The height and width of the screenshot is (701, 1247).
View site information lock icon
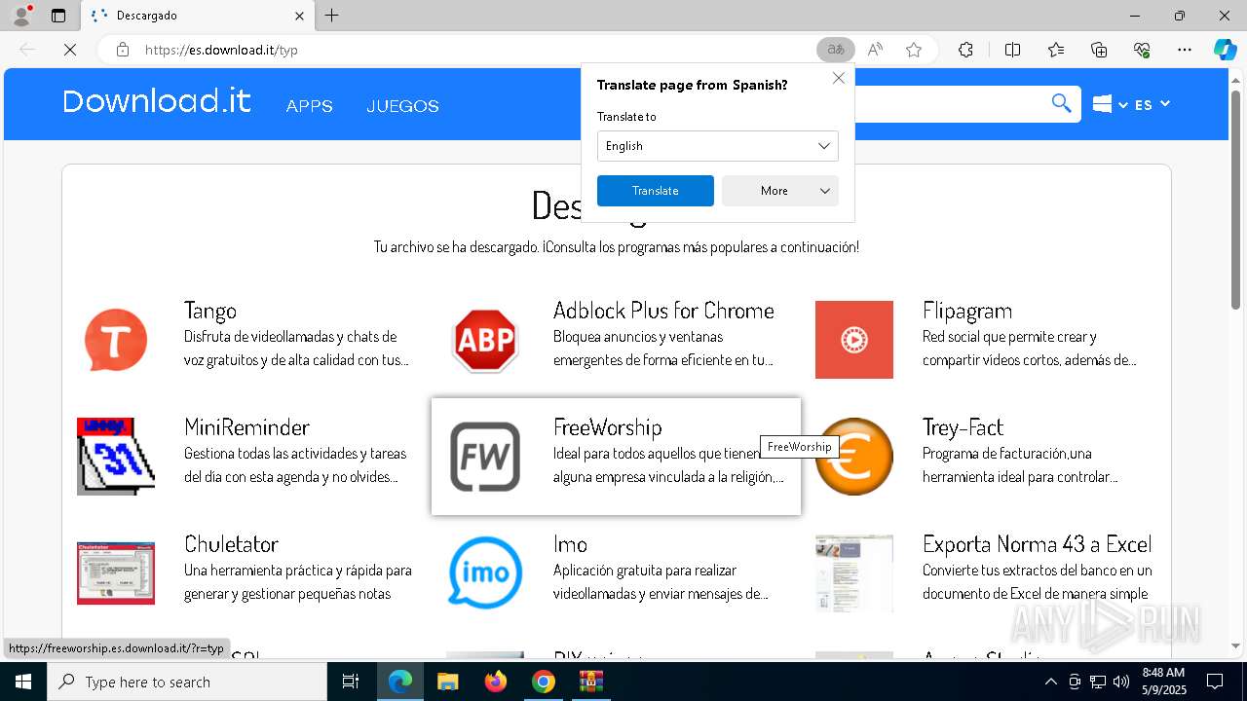point(122,50)
